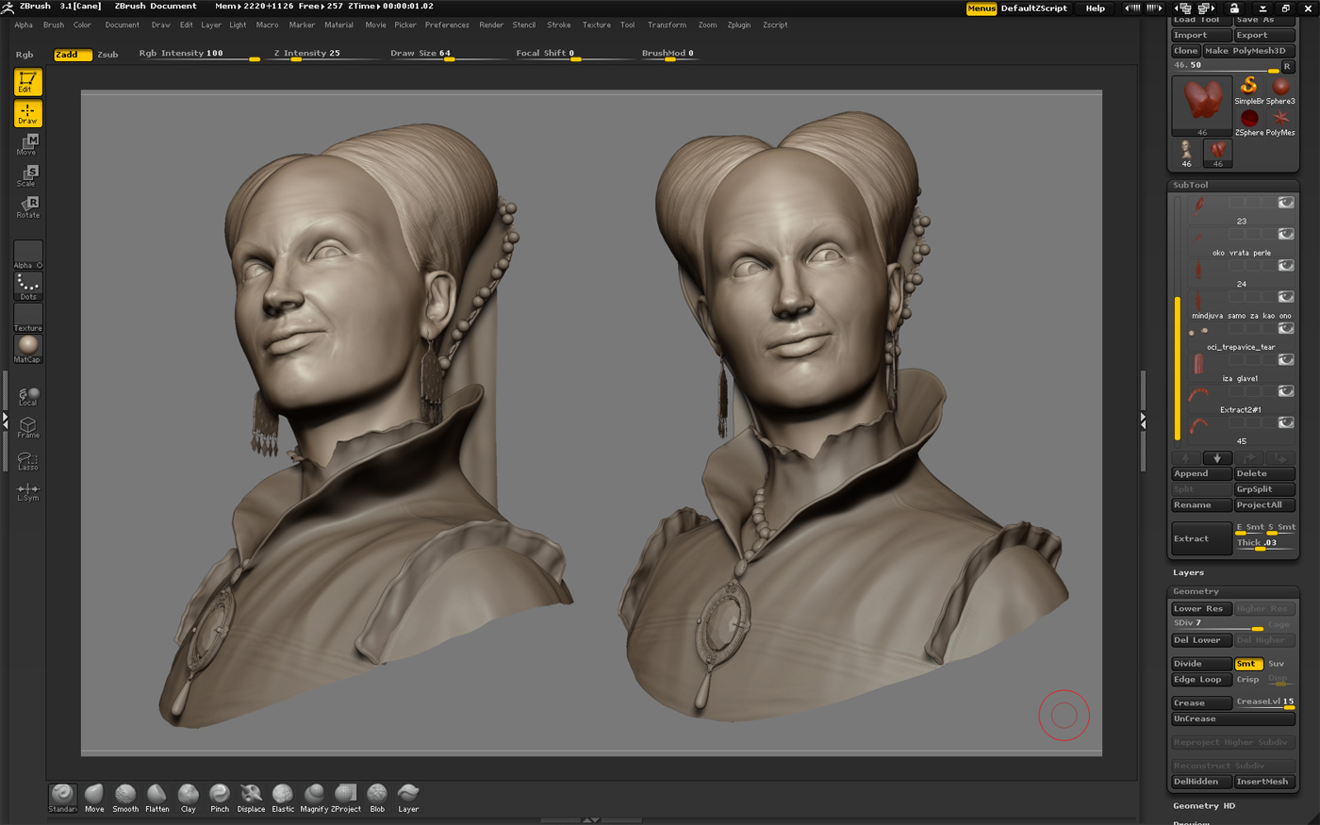This screenshot has height=825, width=1320.
Task: Select the Move transform tool
Action: coord(27,144)
